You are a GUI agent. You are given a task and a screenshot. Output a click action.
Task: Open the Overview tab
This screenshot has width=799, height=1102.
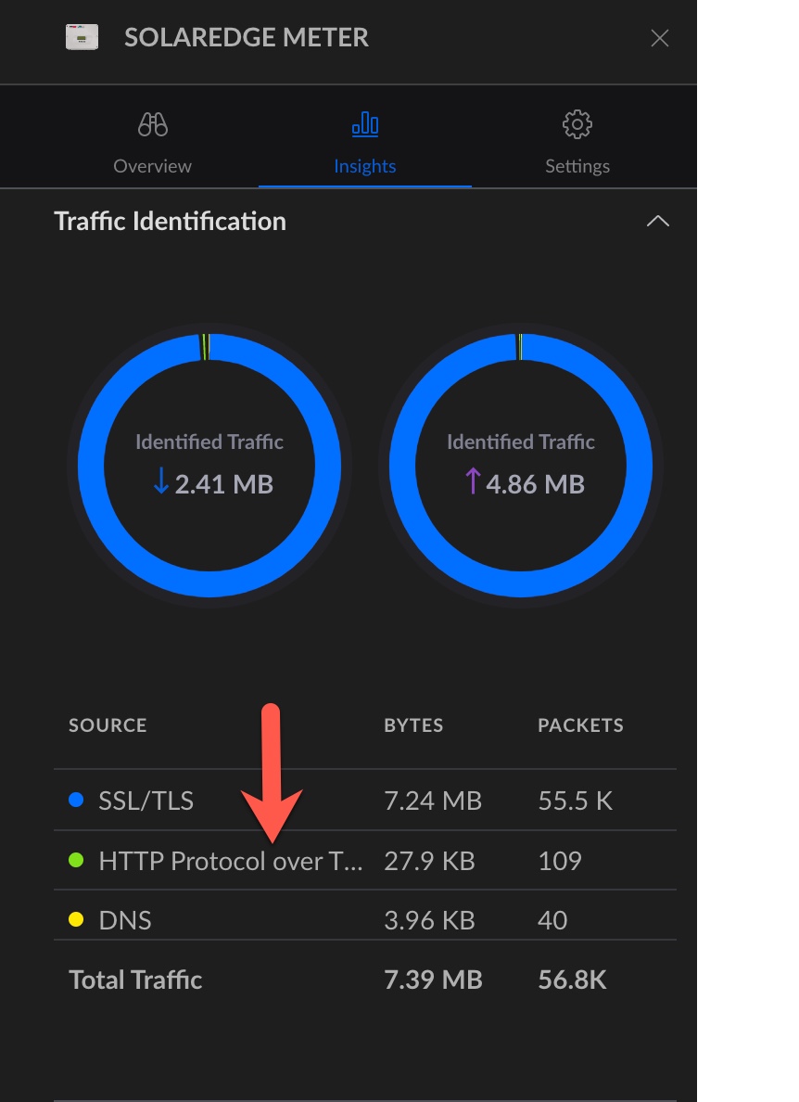click(152, 144)
